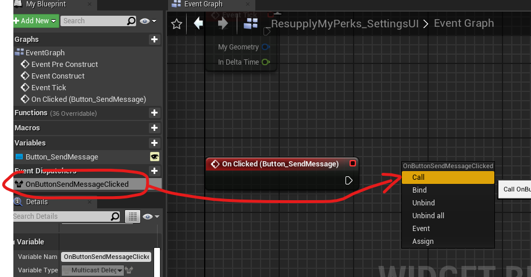Choose Call from the dispatcher menu

448,177
